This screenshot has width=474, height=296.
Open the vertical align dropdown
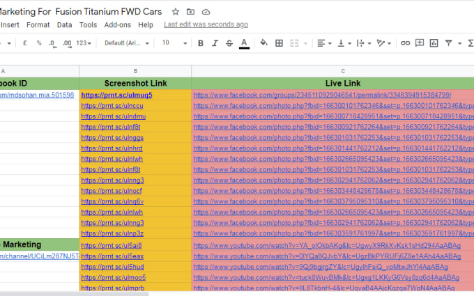click(x=344, y=43)
